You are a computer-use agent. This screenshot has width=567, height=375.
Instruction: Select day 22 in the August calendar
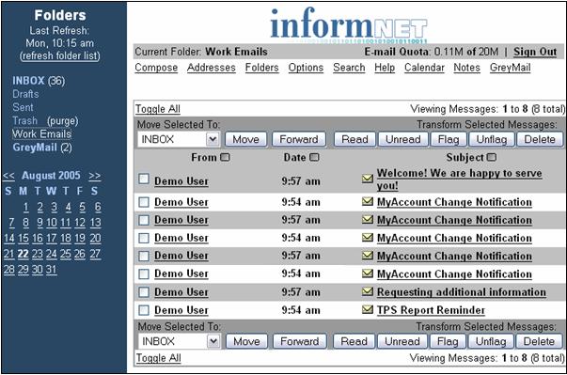click(x=24, y=254)
